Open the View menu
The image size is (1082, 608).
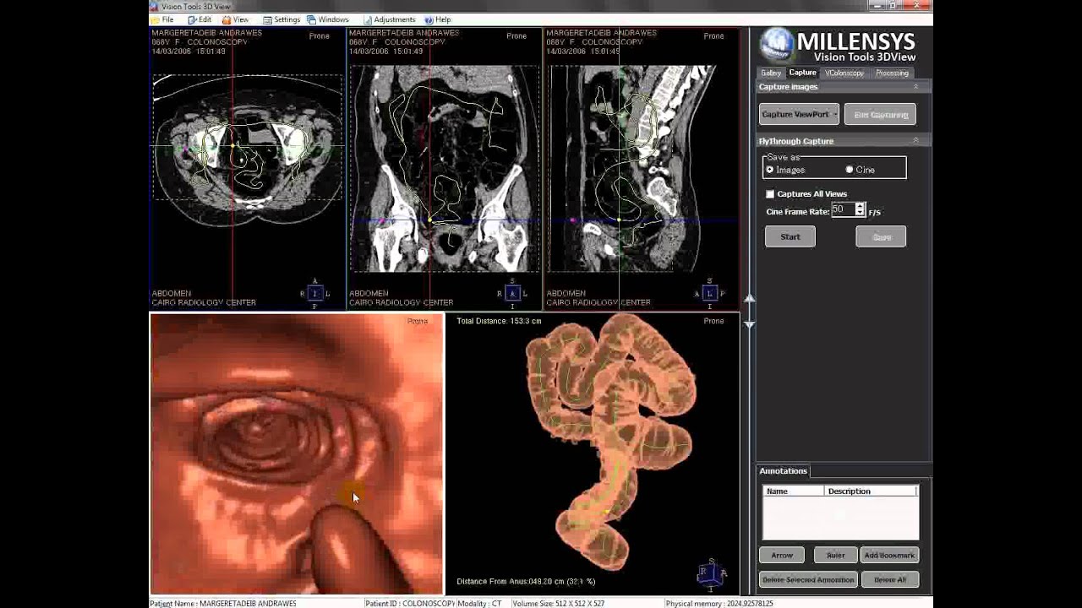235,19
